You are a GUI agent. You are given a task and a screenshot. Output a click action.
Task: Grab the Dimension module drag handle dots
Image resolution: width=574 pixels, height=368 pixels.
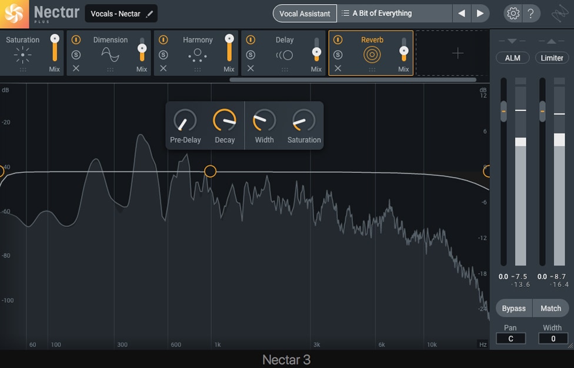pyautogui.click(x=110, y=69)
